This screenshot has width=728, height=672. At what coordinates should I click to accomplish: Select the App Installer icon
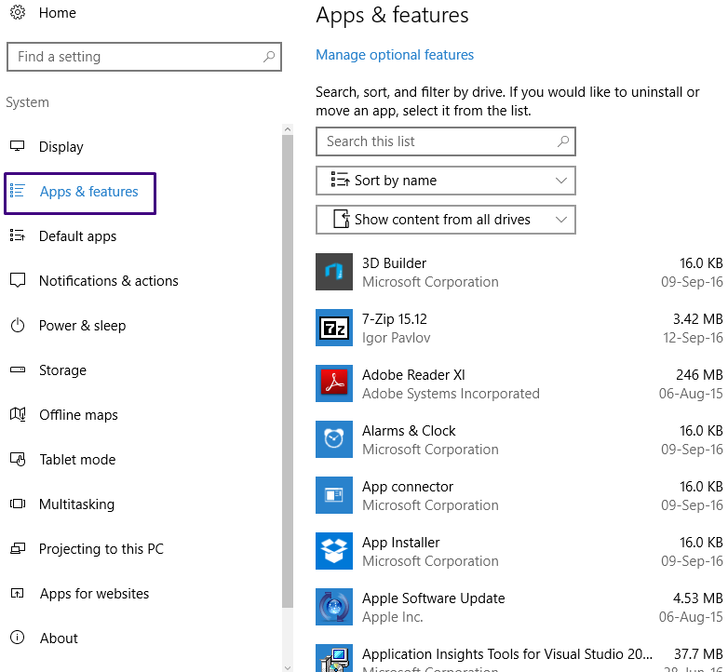pos(334,551)
